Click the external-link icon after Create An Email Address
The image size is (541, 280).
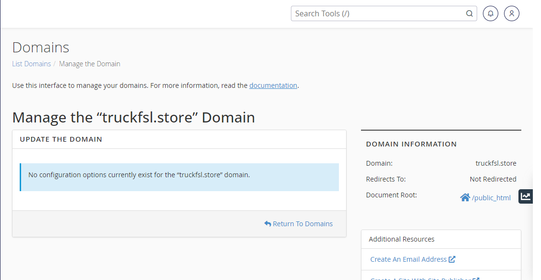tap(452, 259)
